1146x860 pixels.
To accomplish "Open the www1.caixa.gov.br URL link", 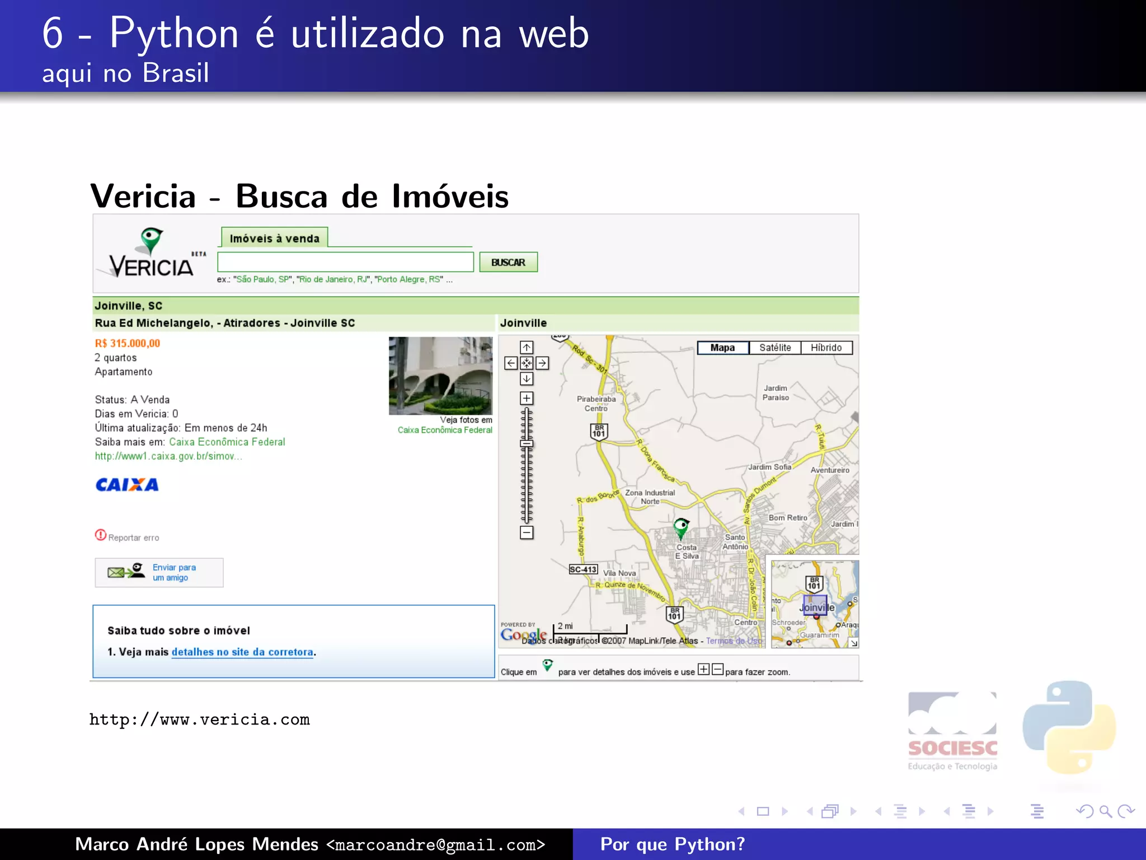I will click(x=168, y=456).
